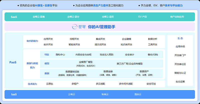The height and width of the screenshot is (104, 200).
Task: Open 客户定制应用 in the SaaS layer
Action: (177, 17)
